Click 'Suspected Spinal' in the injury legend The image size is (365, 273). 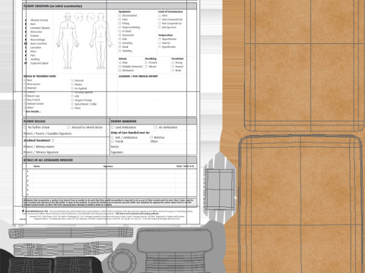[40, 63]
